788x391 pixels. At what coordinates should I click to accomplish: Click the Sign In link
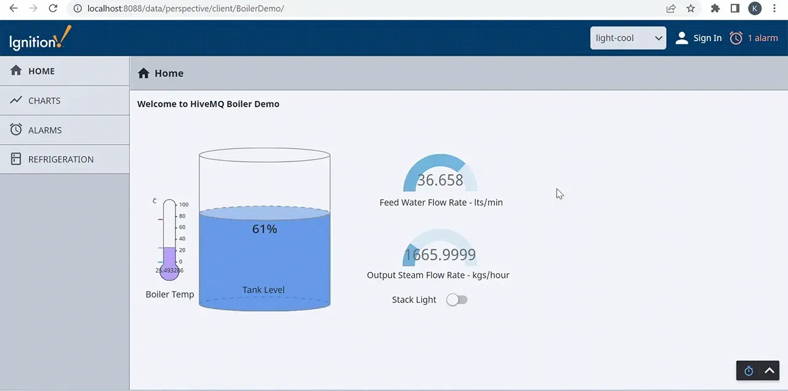tap(707, 38)
